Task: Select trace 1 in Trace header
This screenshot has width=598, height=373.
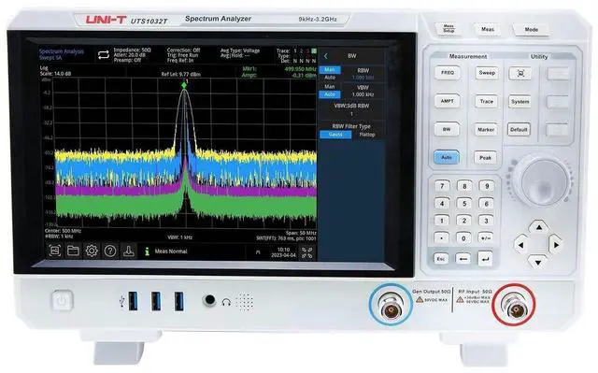Action: pyautogui.click(x=295, y=50)
